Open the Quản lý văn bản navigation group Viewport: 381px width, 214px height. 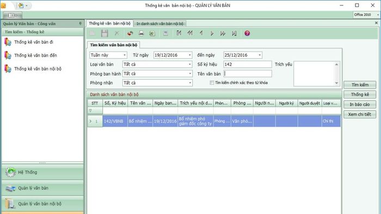pos(42,188)
